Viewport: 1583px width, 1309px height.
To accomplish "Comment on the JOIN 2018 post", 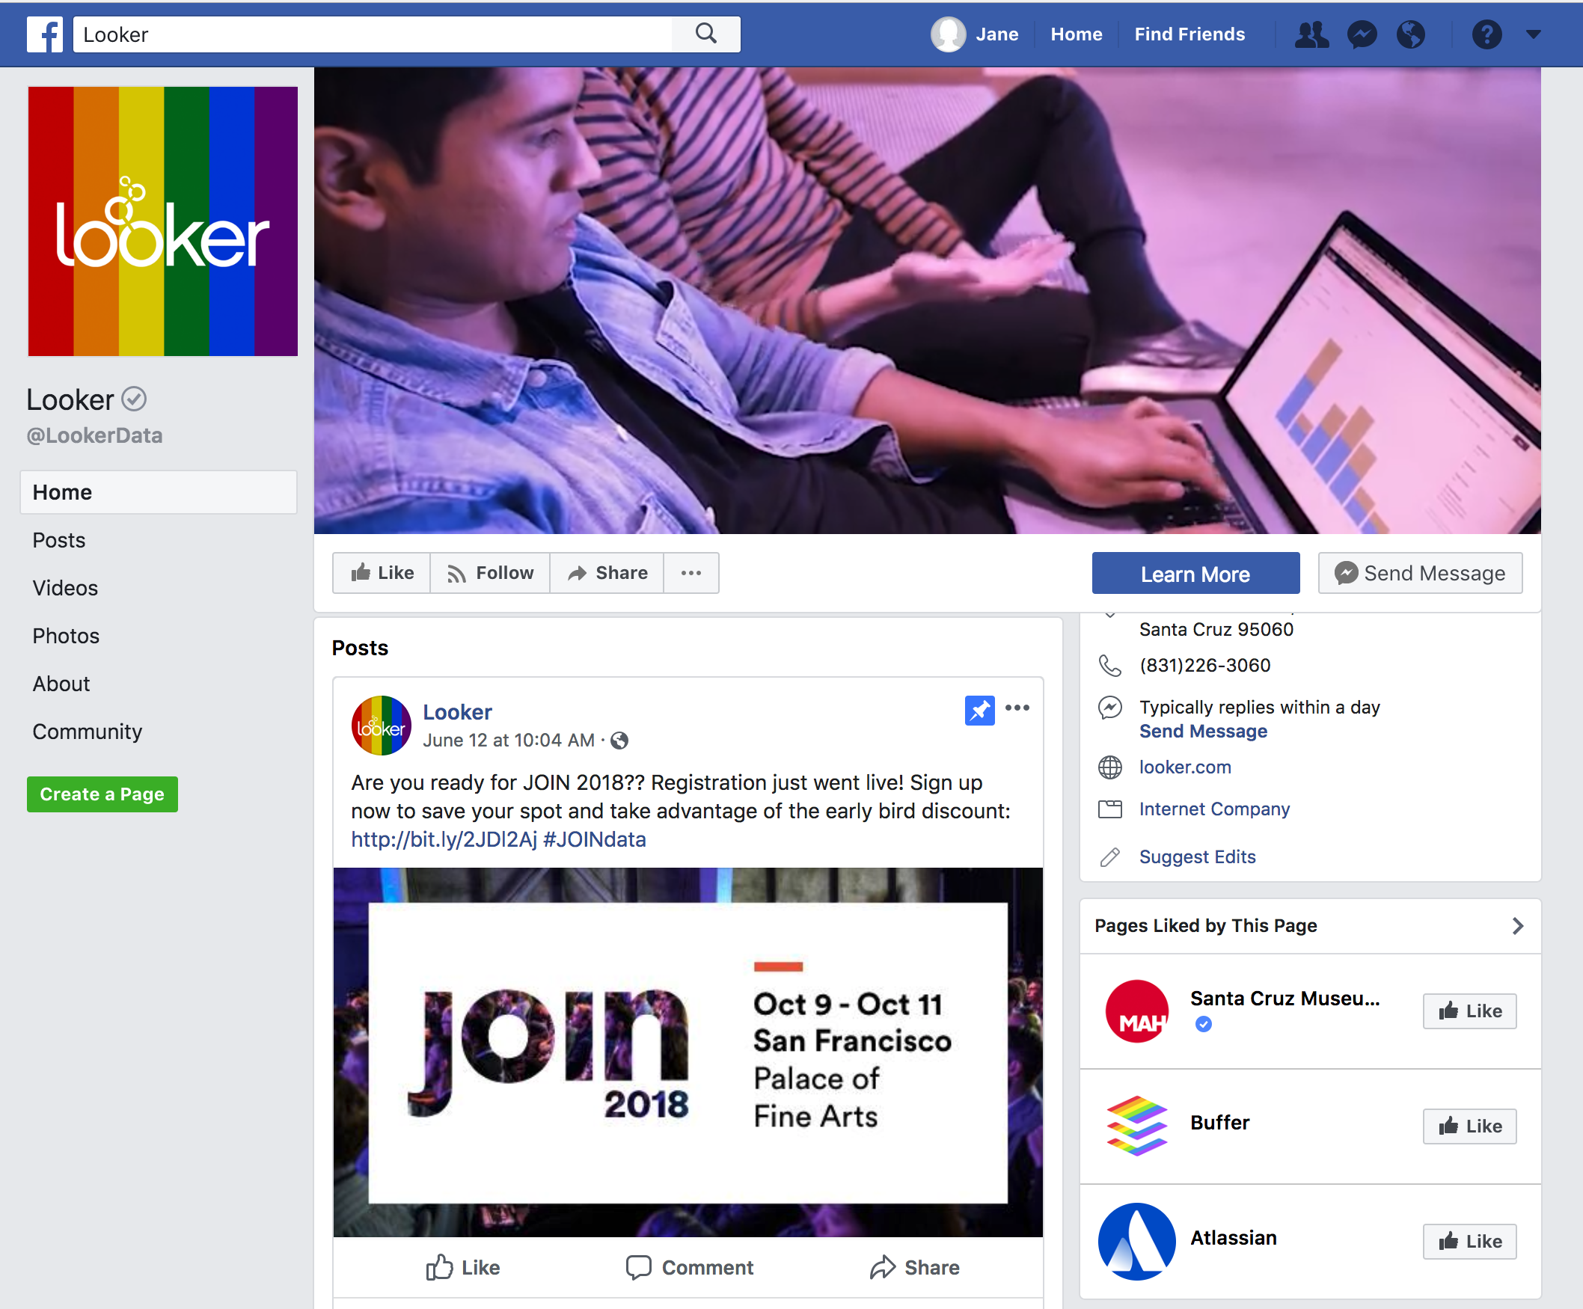I will coord(689,1268).
